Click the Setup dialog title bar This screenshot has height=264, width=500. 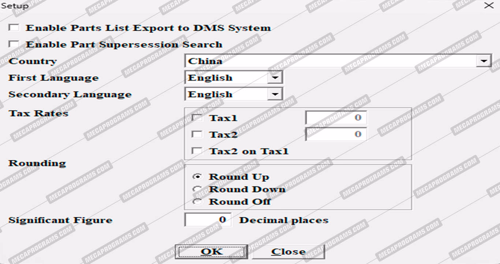tap(220, 5)
